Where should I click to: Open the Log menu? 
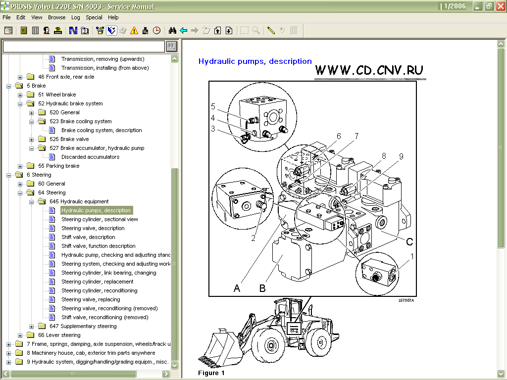click(75, 17)
